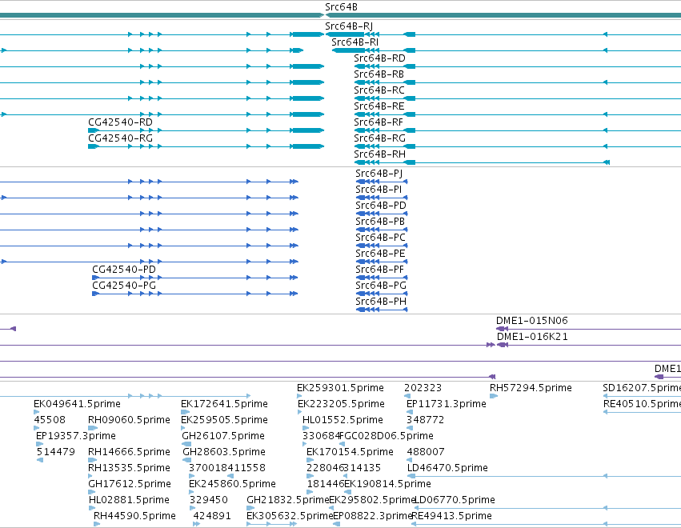Select EST label RH44590.5prime
This screenshot has height=528, width=681.
coord(134,517)
